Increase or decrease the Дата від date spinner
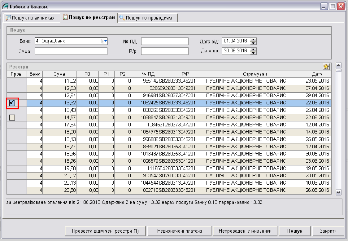The width and height of the screenshot is (348, 241). coord(254,41)
